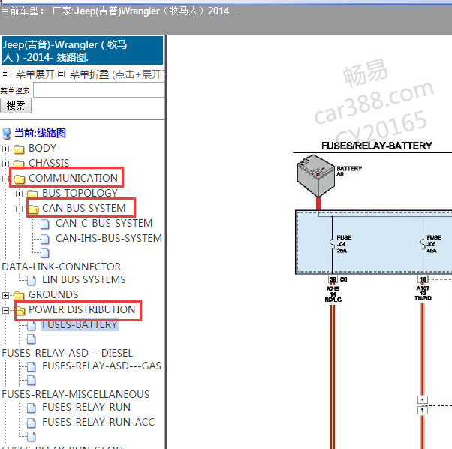Screen dimensions: 452x449
Task: Click page icon above DATA-LINK-CONNECTOR
Action: click(45, 253)
